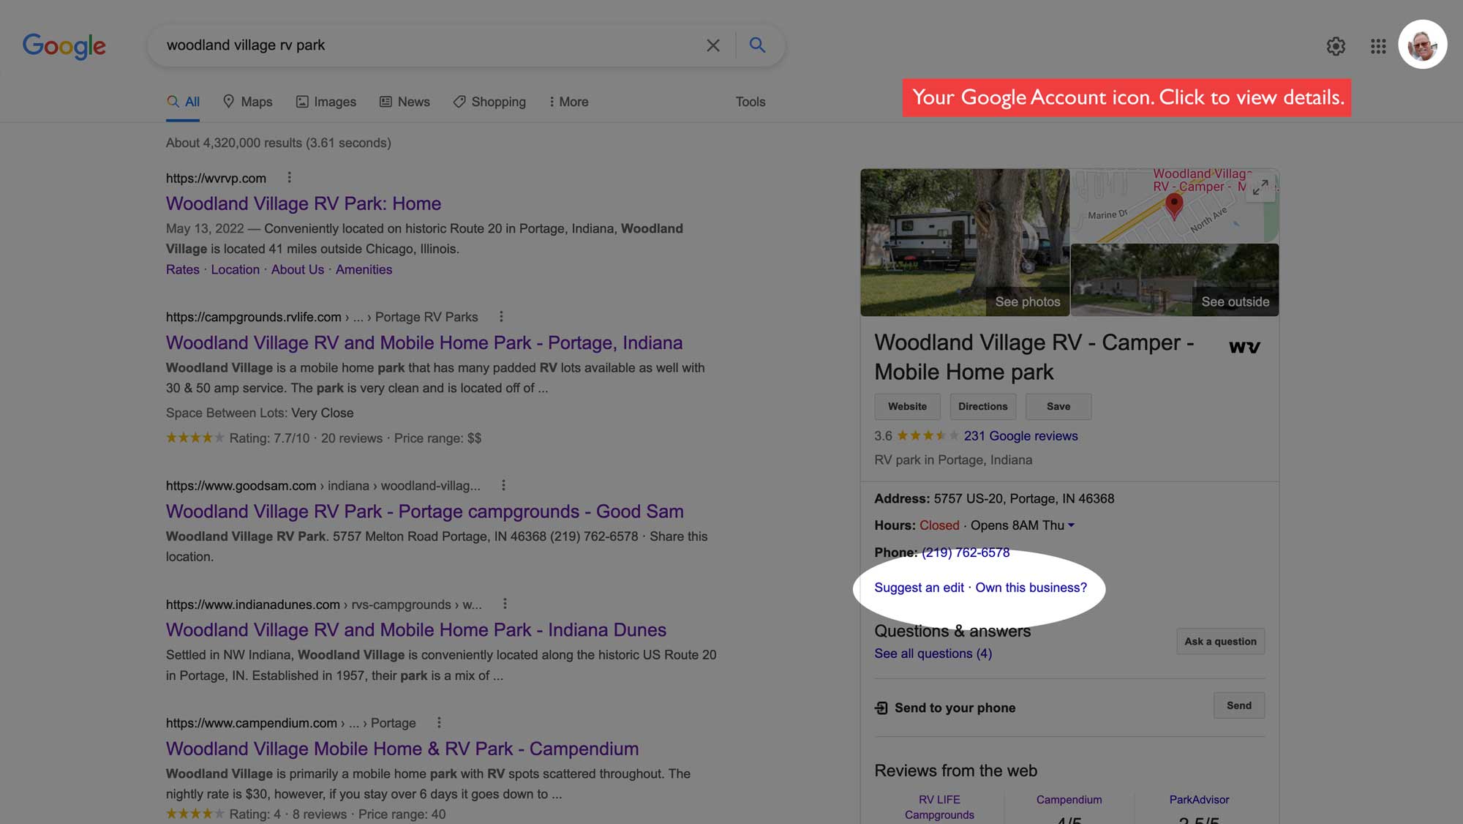Viewport: 1463px width, 824px height.
Task: Click the See photos thumbnail
Action: click(965, 242)
